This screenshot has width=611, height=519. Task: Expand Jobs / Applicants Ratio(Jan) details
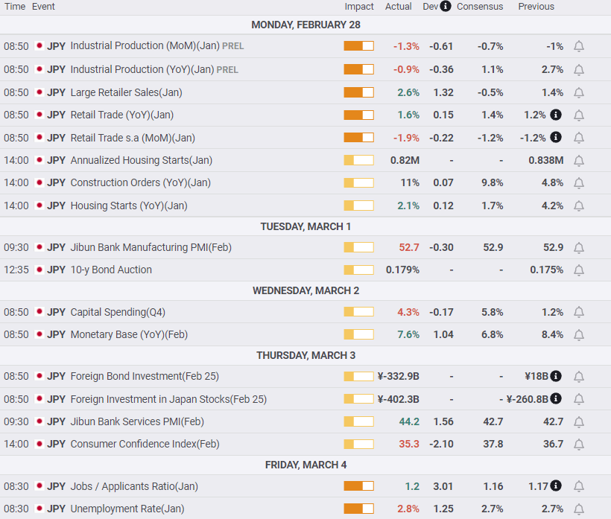coord(305,486)
